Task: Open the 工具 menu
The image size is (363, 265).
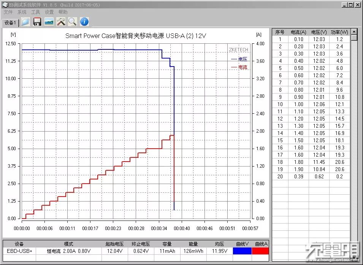Action: (x=35, y=12)
